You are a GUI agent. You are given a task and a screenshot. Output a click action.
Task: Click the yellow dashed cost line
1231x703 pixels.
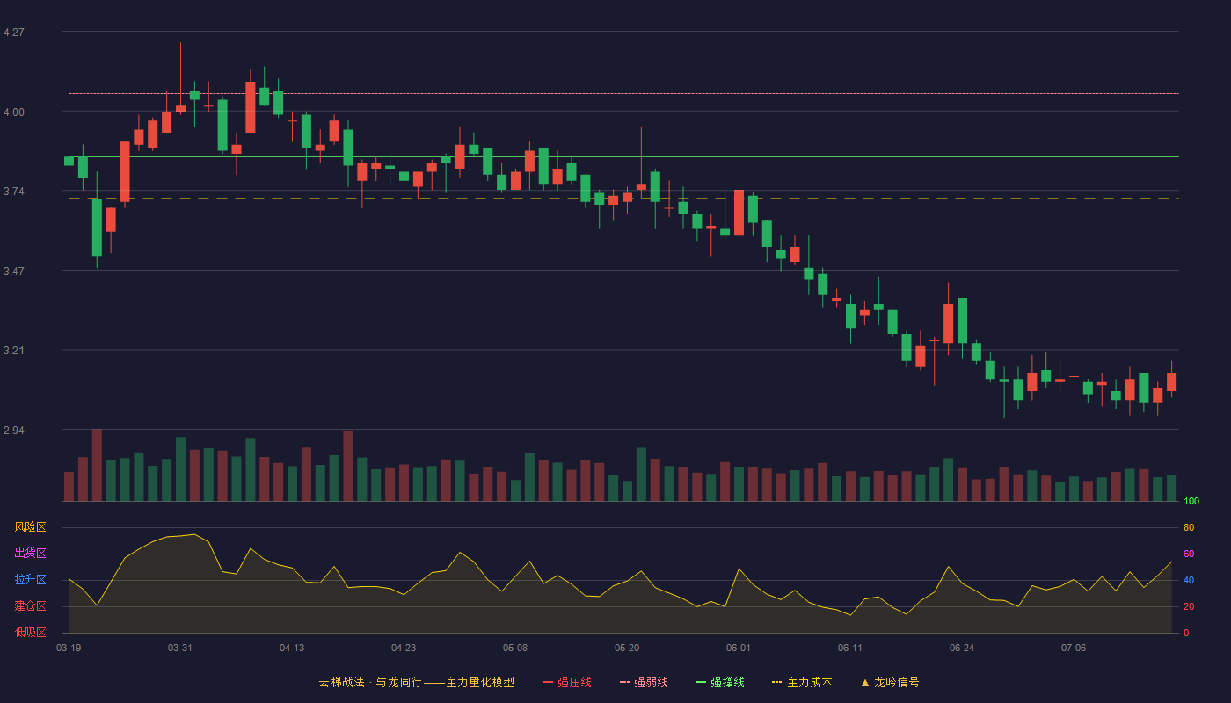[623, 199]
